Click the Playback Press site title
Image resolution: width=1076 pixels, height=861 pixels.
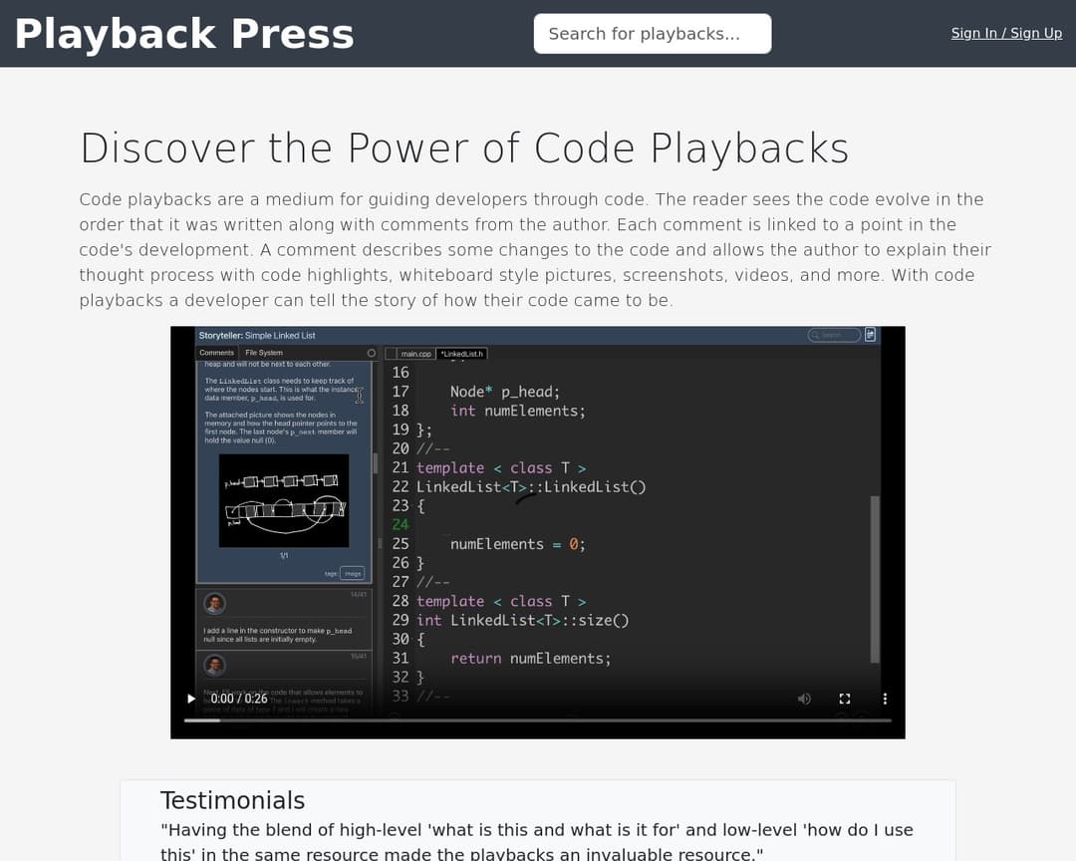point(184,34)
